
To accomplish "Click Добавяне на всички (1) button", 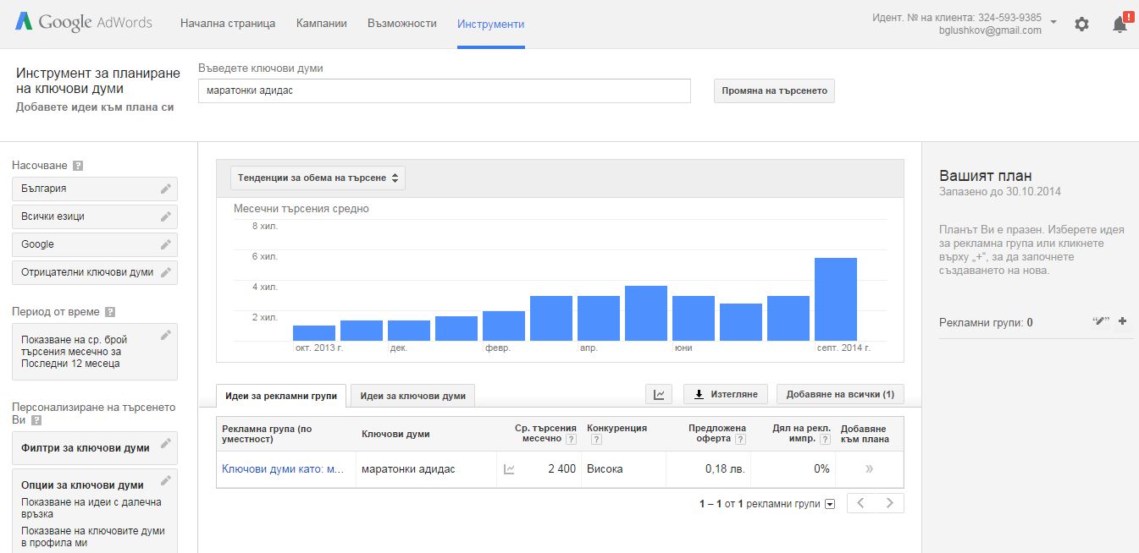I will (840, 394).
